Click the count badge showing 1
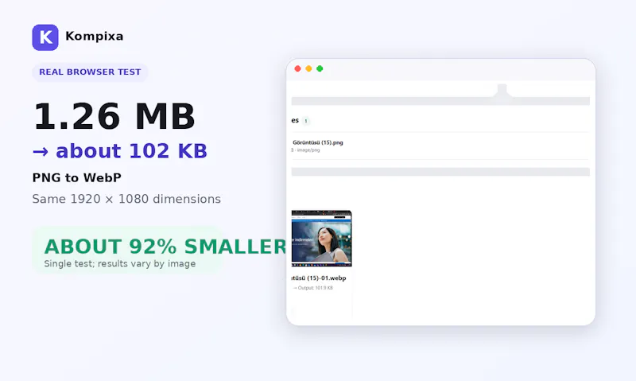Image resolution: width=636 pixels, height=381 pixels. click(x=306, y=121)
